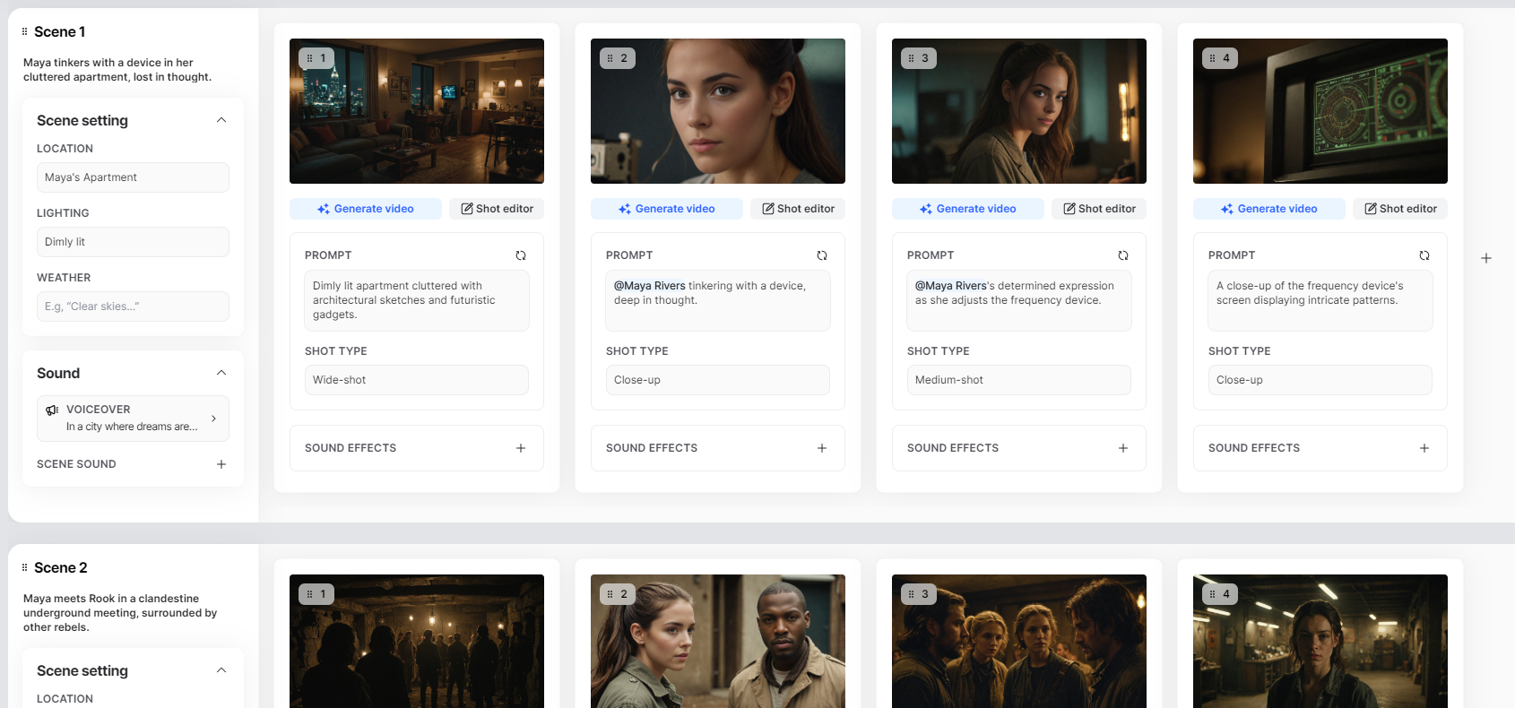This screenshot has width=1515, height=708.
Task: Generate video for Scene 1 shot 1
Action: tap(366, 209)
